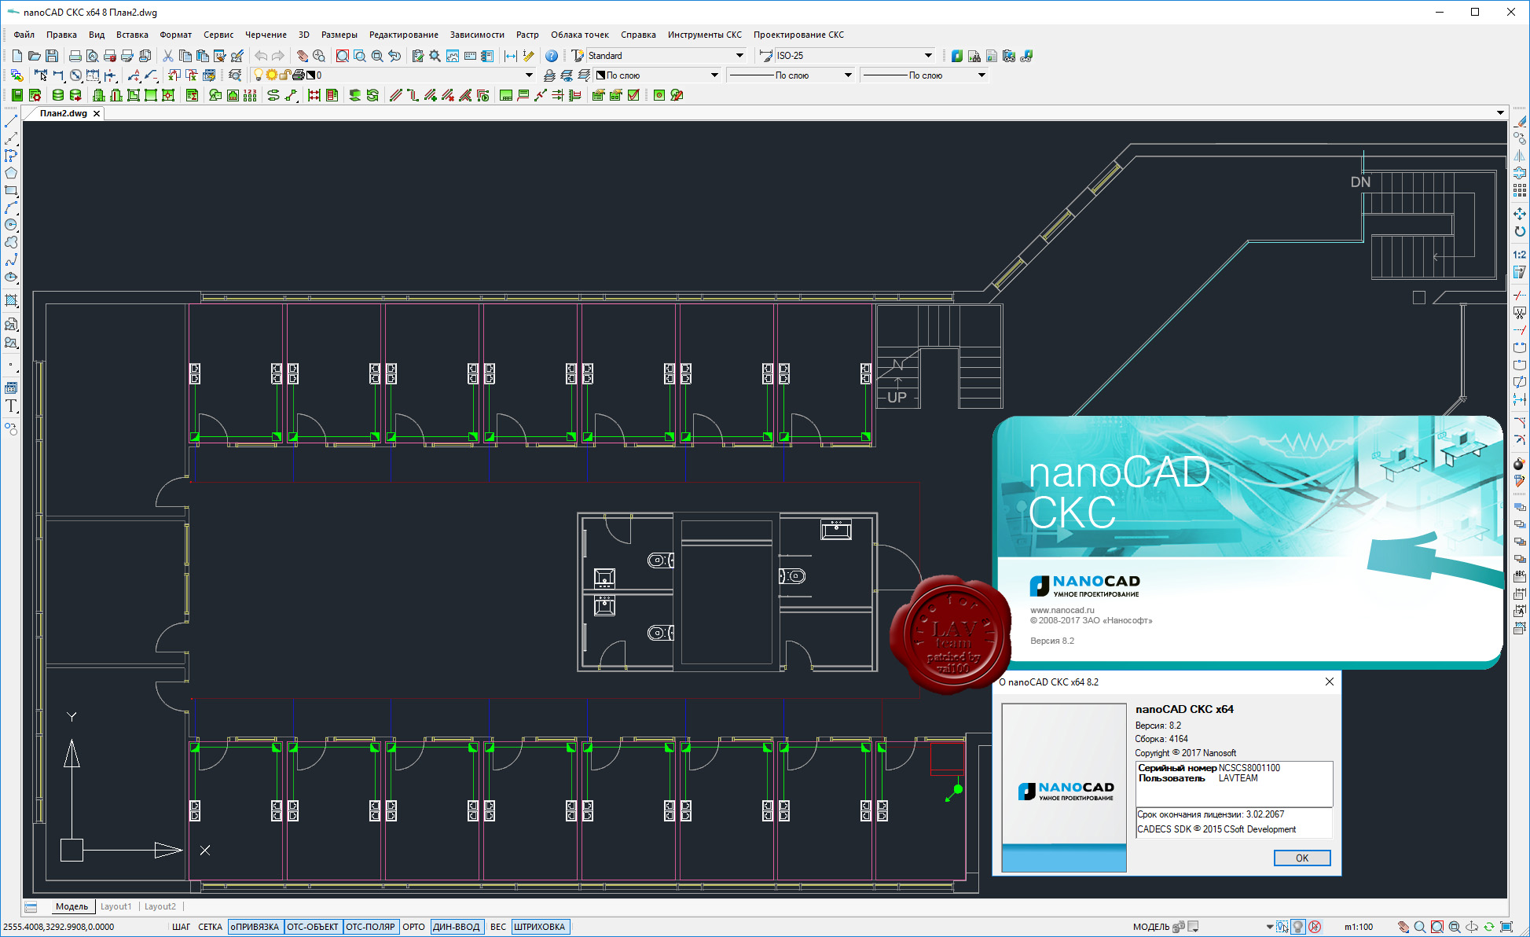This screenshot has height=937, width=1530.
Task: Toggle ОТС-ПОЛЯР polar tracking
Action: click(371, 927)
